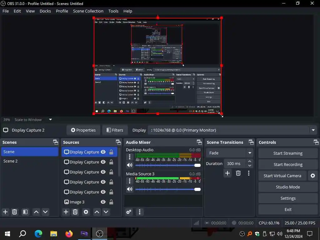
Task: Open the Edit menu
Action: click(17, 11)
